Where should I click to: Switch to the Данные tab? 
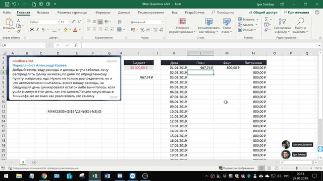(x=124, y=12)
